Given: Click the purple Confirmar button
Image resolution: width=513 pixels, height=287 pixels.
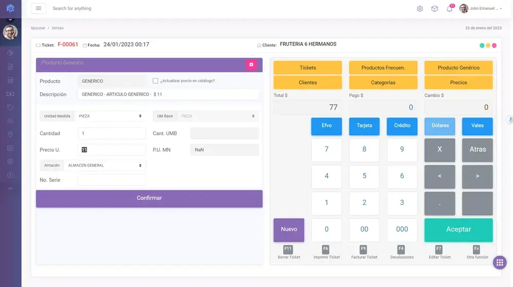Looking at the screenshot, I should 149,198.
